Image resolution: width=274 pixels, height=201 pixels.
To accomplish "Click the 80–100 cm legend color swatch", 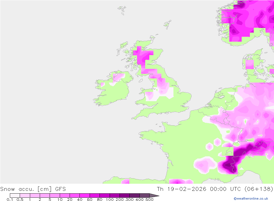I will click(x=105, y=196).
